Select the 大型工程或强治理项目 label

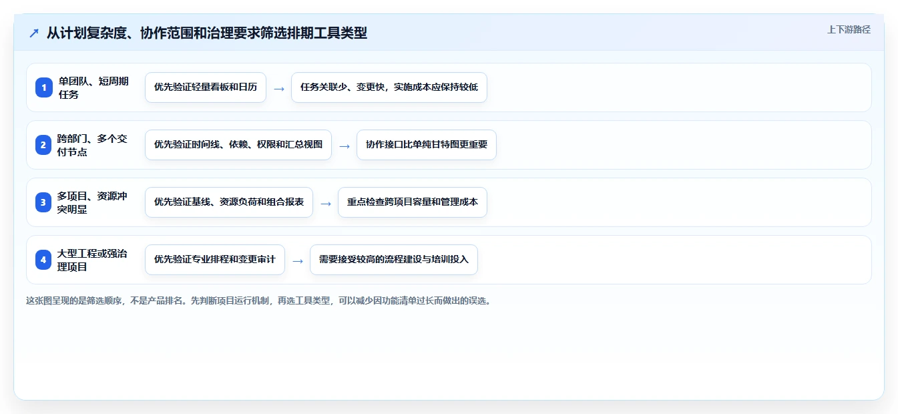click(x=93, y=260)
